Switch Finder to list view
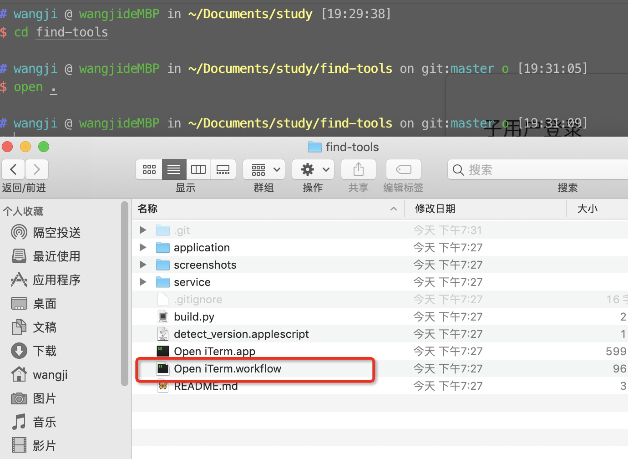 (x=174, y=169)
